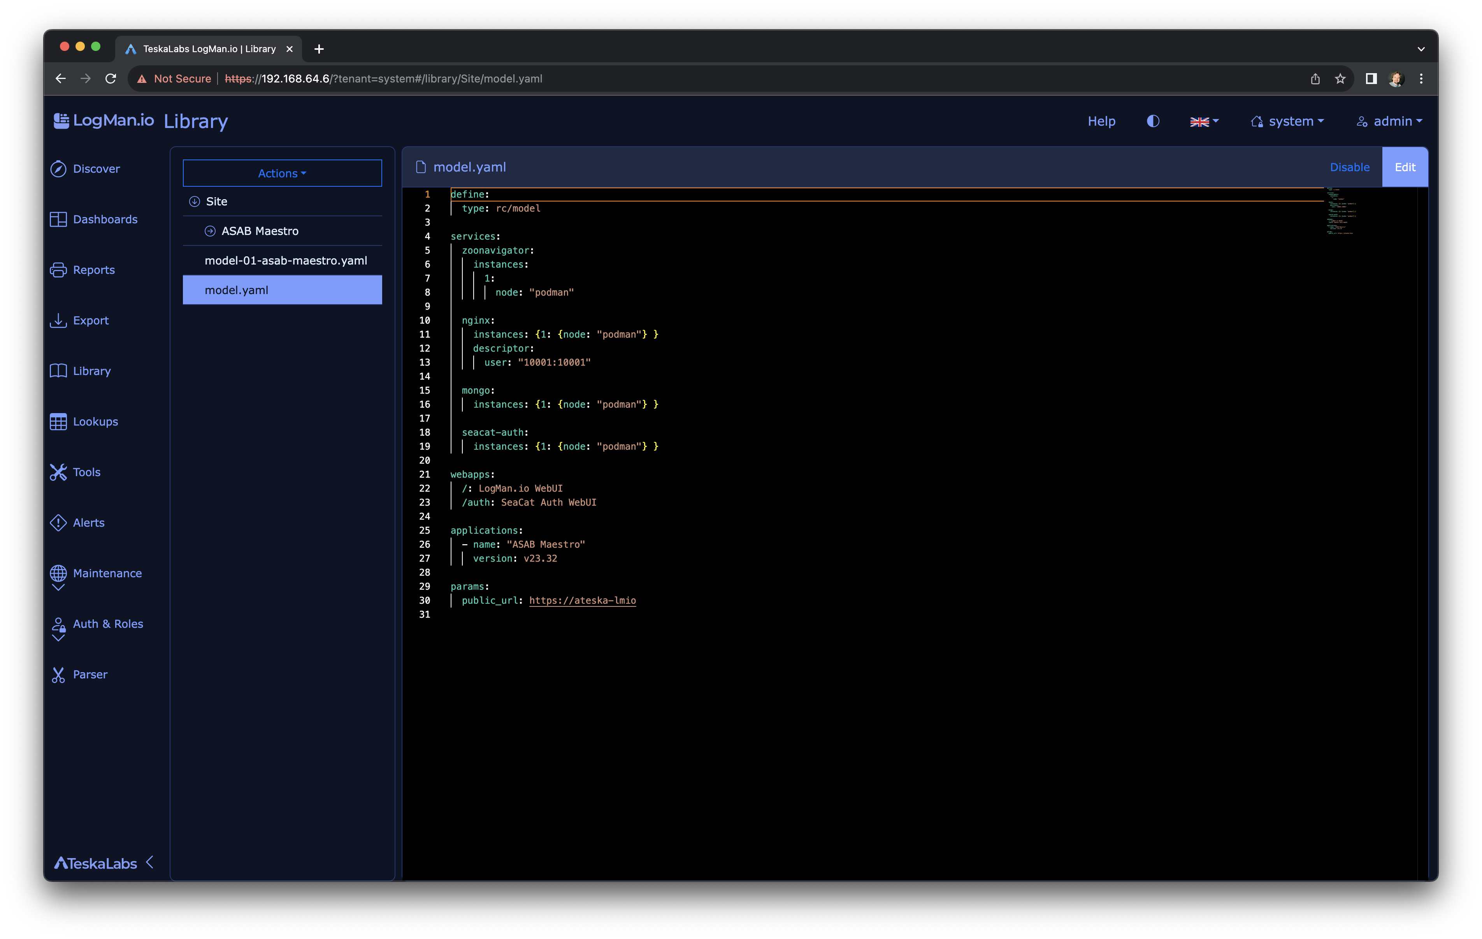The image size is (1482, 939).
Task: Open the Library book icon
Action: pyautogui.click(x=58, y=370)
